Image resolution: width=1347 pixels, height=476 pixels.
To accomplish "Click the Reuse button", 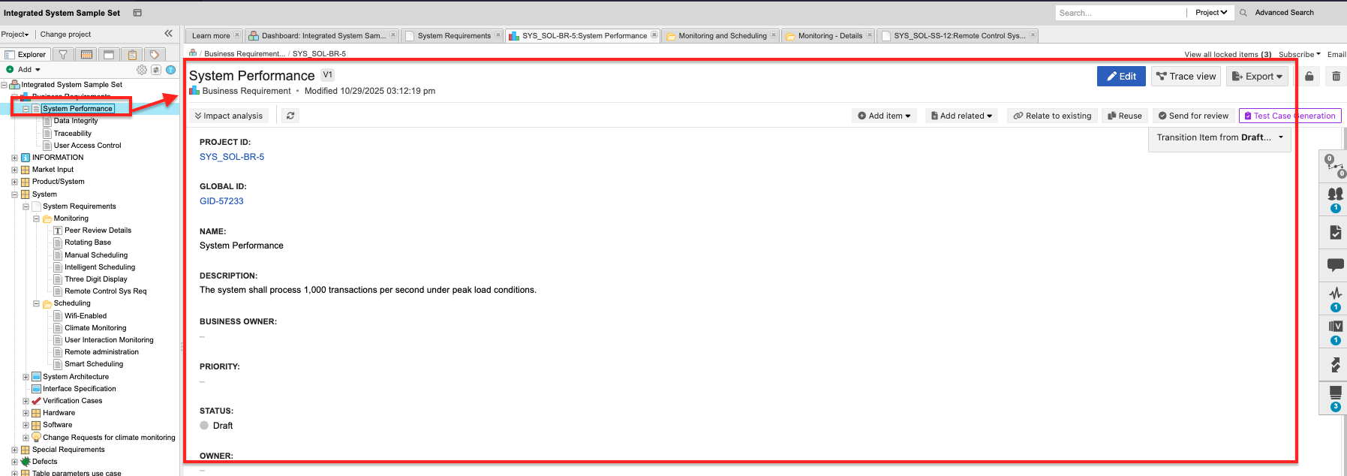I will pyautogui.click(x=1125, y=116).
